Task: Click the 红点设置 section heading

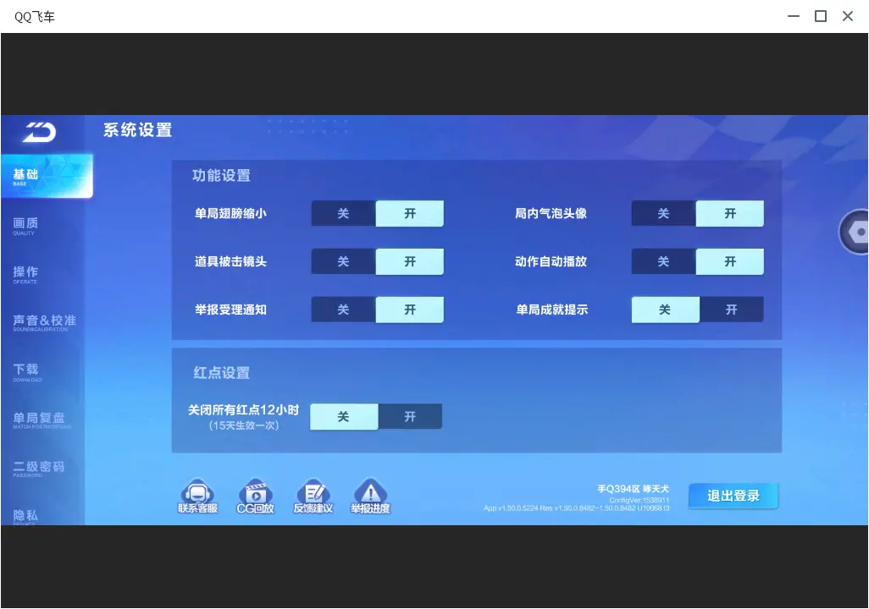Action: coord(221,373)
